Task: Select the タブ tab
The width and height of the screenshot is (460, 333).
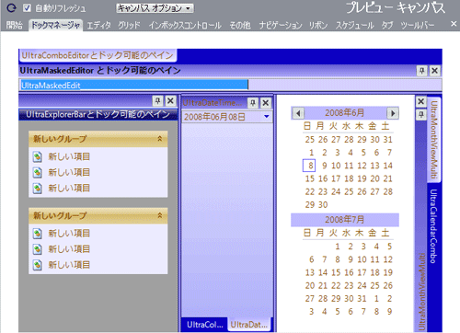Action: coord(387,25)
